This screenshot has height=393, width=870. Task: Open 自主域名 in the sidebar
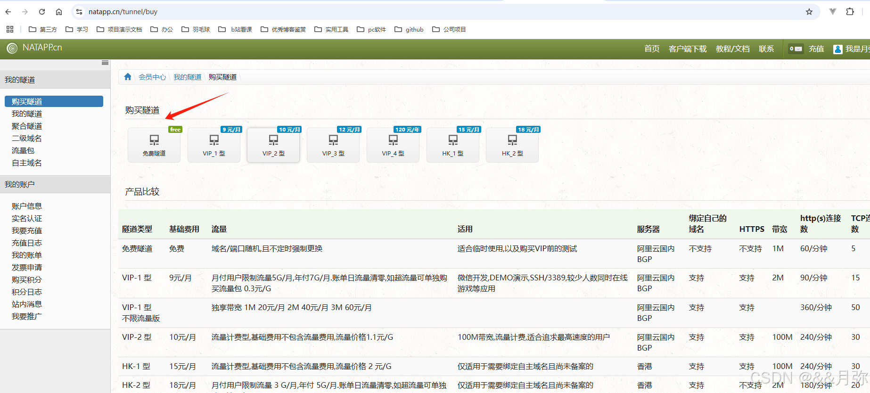point(27,163)
